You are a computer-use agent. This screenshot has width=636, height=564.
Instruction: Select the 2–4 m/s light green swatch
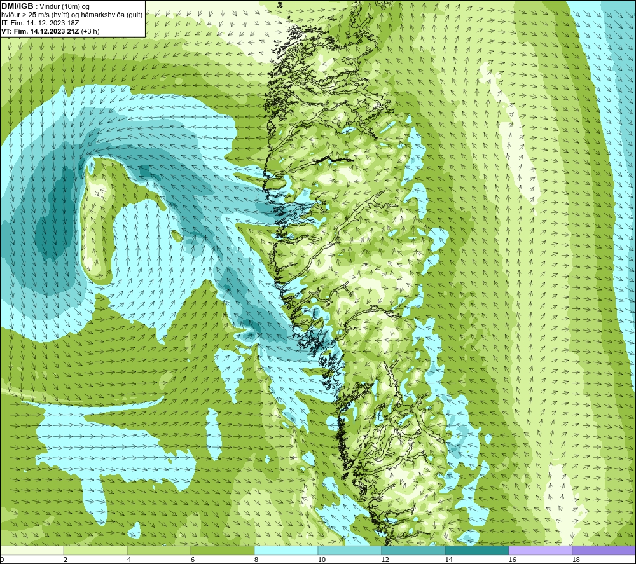tap(95, 550)
